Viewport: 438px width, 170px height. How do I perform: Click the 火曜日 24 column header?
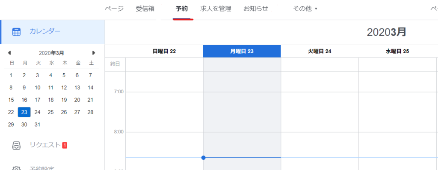pos(320,51)
